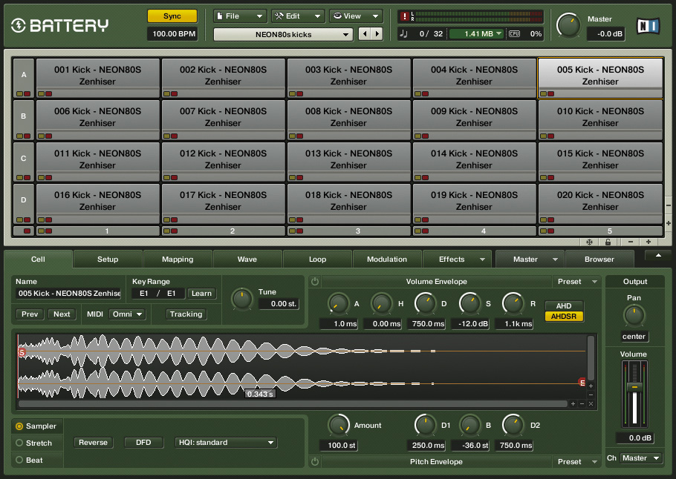Click the red panic exclamation icon
Image resolution: width=676 pixels, height=479 pixels.
[404, 16]
